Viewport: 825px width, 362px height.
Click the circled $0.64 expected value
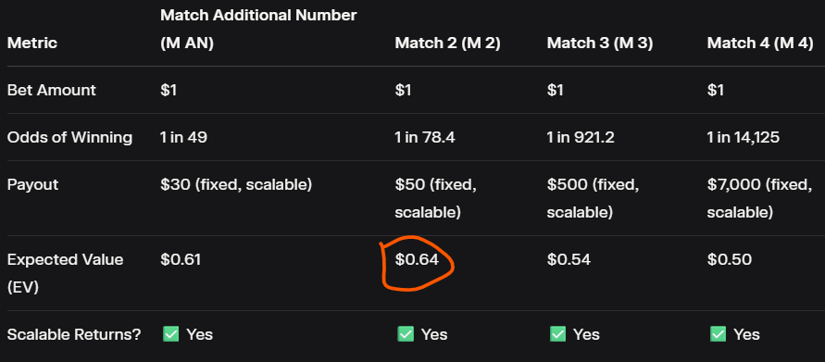(x=417, y=259)
